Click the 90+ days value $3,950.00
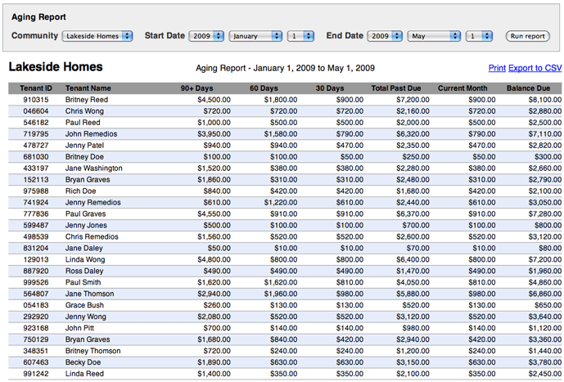This screenshot has width=564, height=382. 214,133
